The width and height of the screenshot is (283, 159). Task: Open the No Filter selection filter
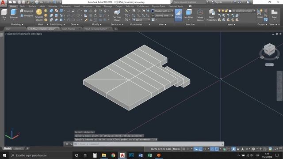[x=189, y=14]
